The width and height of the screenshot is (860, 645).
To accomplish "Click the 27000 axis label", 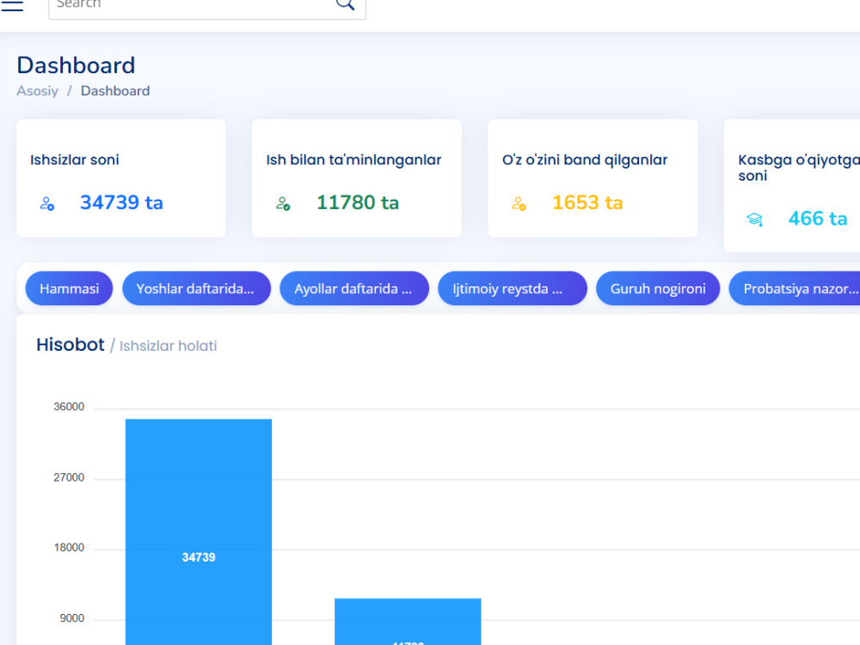I will click(x=69, y=477).
